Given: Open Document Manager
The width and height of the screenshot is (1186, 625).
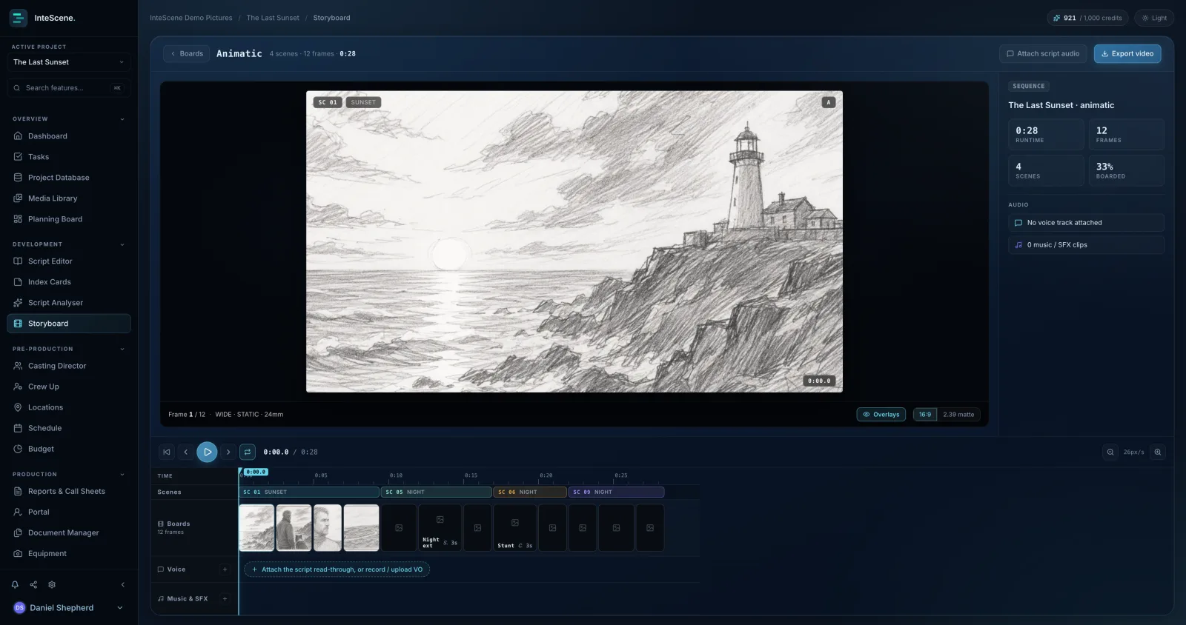Looking at the screenshot, I should click(69, 533).
